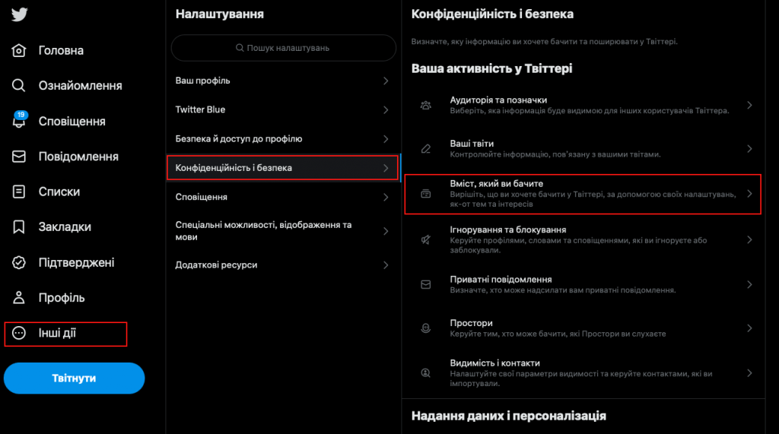Open Профіль person icon
Image resolution: width=779 pixels, height=434 pixels.
(x=19, y=297)
